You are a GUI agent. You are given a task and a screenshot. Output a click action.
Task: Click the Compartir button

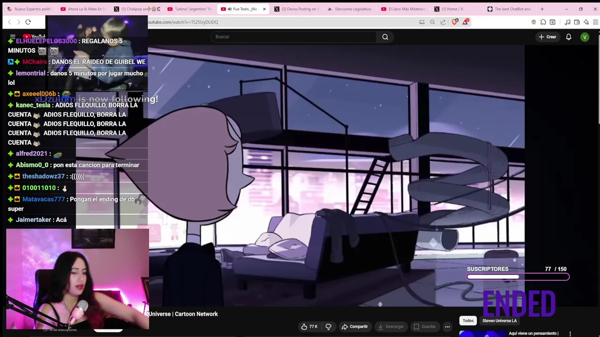[355, 327]
